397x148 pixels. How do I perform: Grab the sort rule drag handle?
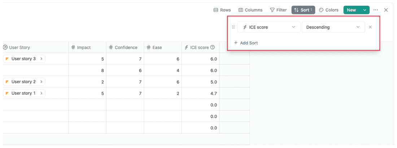point(233,27)
